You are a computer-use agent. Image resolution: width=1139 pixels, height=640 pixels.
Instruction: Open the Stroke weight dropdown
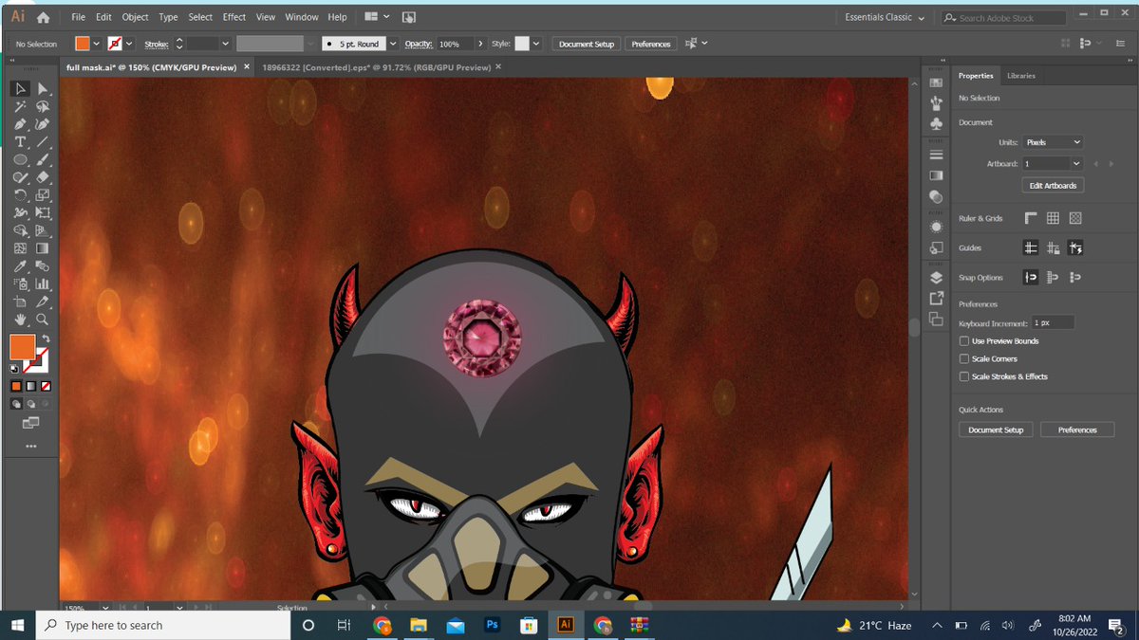pyautogui.click(x=225, y=44)
